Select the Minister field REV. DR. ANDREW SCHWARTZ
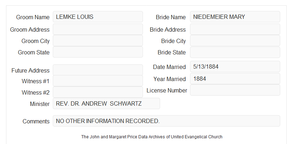Screen dimensions: 287x144 (x=106, y=103)
